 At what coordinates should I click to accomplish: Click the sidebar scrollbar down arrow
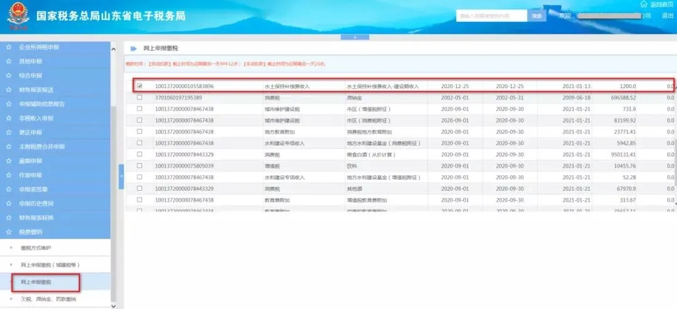point(113,305)
